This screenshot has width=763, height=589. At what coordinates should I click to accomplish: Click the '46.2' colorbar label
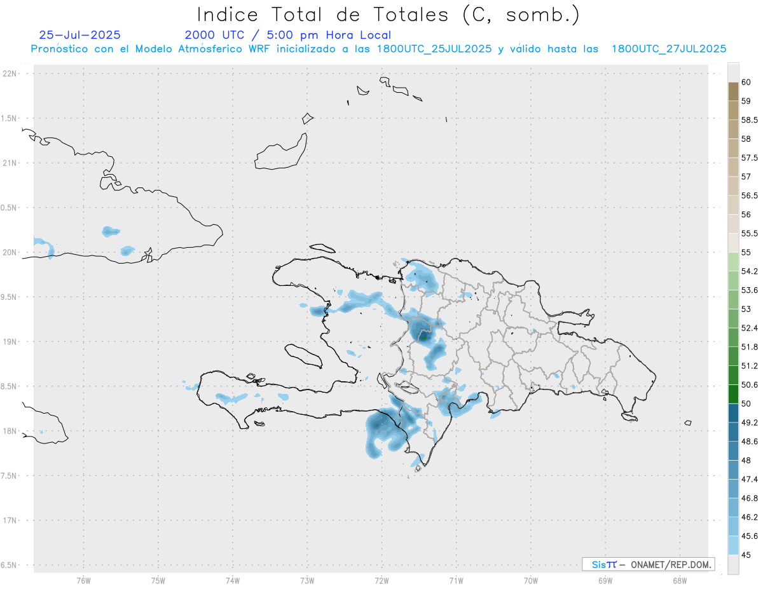(750, 517)
